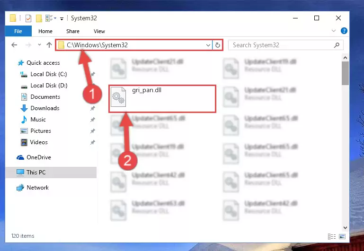
Task: Click New Folder quick access icon
Action: [39, 18]
